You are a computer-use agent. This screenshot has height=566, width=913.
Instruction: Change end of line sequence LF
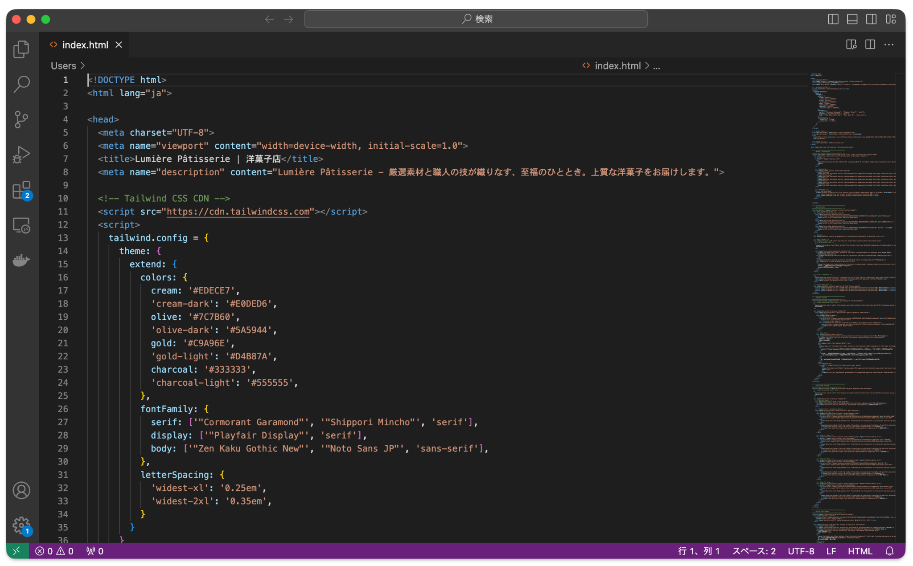(x=831, y=551)
